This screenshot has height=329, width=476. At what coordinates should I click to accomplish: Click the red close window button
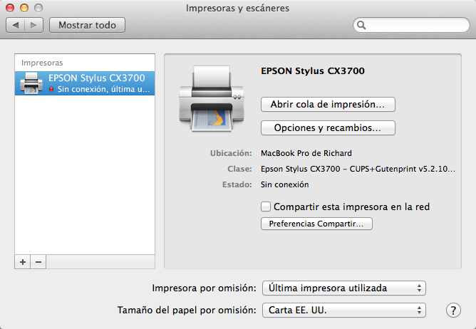[11, 9]
